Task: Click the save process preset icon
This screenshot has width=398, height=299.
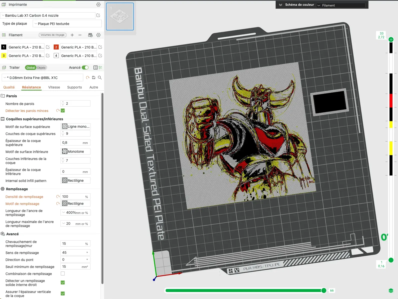Action: (94, 78)
